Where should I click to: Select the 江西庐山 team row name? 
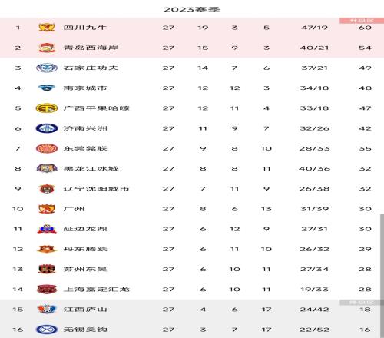[x=85, y=310]
